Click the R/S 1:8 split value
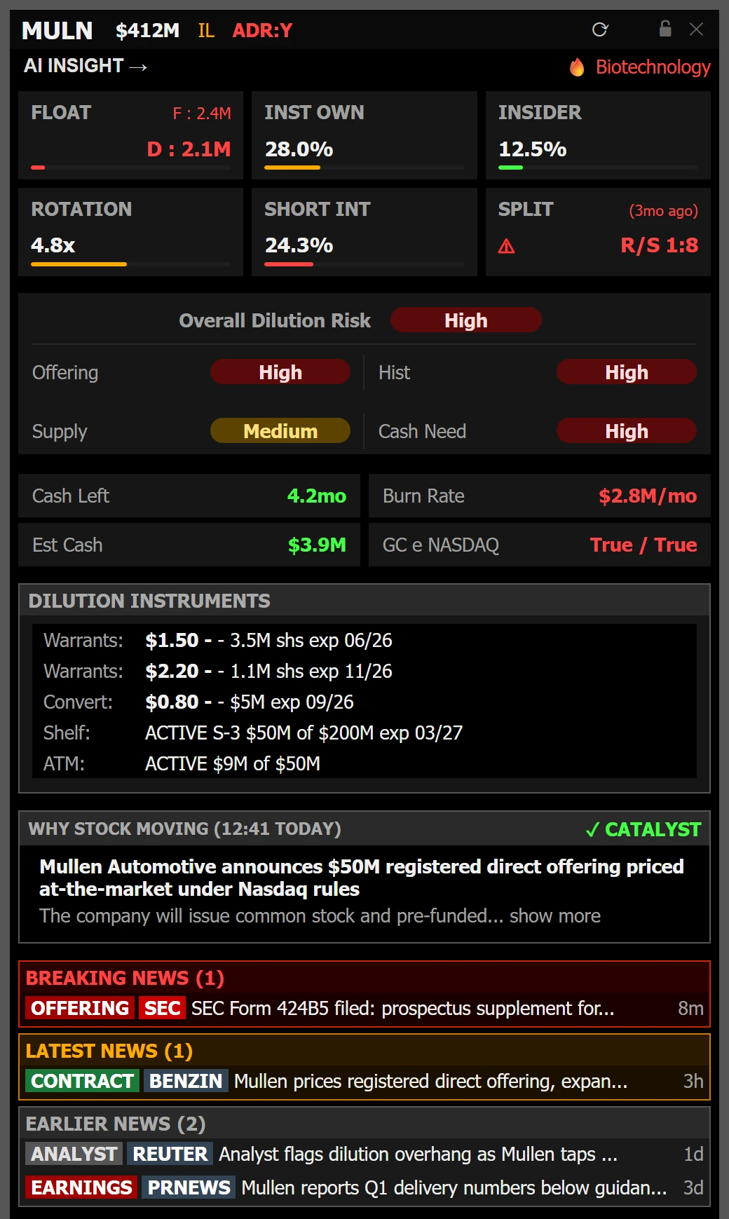729x1219 pixels. point(659,245)
